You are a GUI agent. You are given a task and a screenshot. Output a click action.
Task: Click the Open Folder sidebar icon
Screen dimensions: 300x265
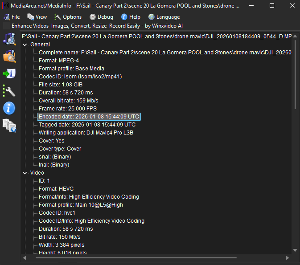9,56
